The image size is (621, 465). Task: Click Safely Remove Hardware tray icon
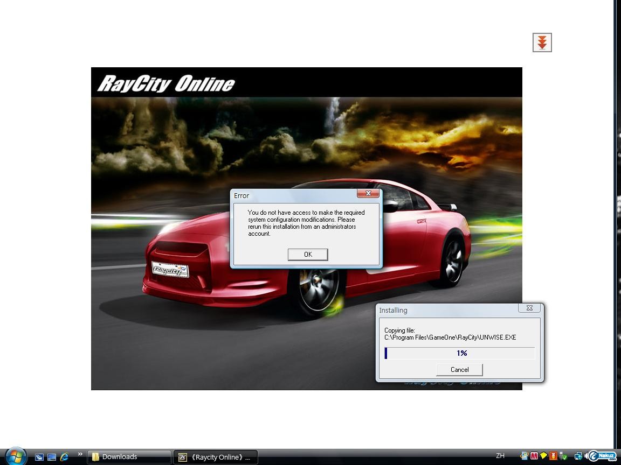(x=562, y=456)
